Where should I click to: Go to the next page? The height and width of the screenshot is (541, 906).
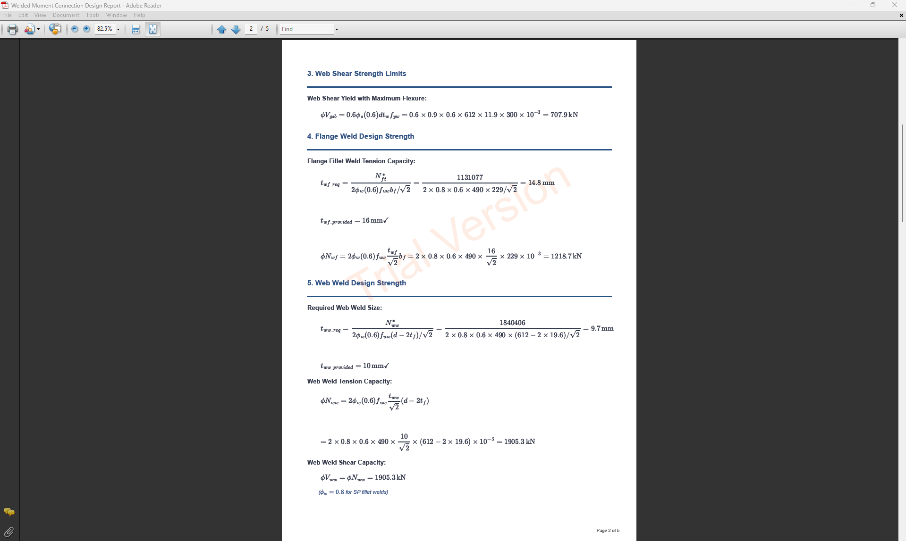236,29
